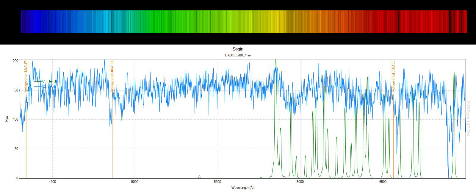Select the "01: Ref.tif" legend entry
This screenshot has height=193, width=476.
pos(45,81)
